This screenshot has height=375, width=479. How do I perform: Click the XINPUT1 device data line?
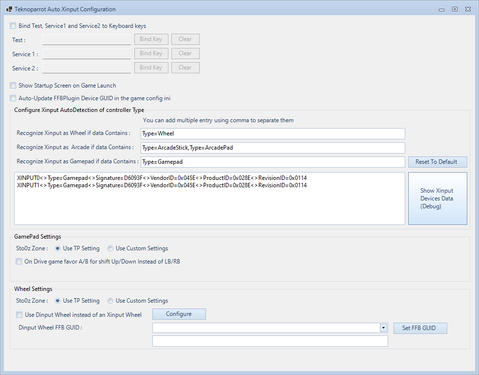162,185
